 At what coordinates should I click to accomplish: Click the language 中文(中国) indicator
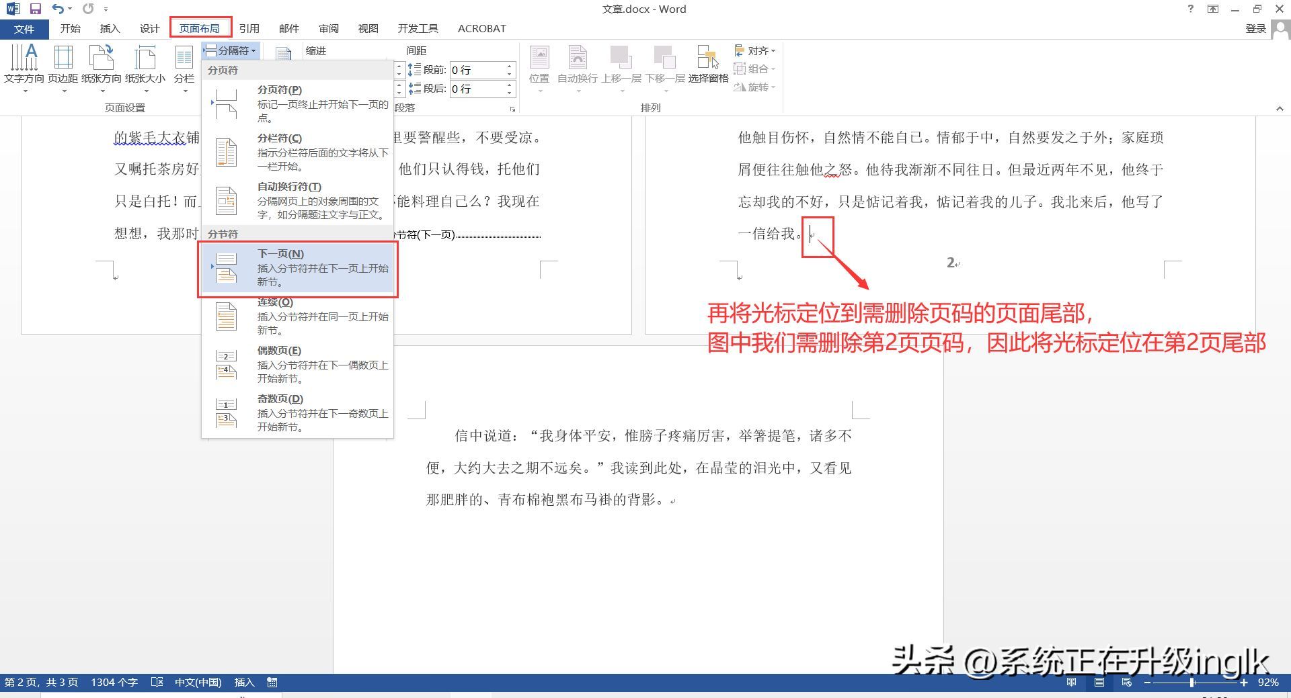[198, 682]
